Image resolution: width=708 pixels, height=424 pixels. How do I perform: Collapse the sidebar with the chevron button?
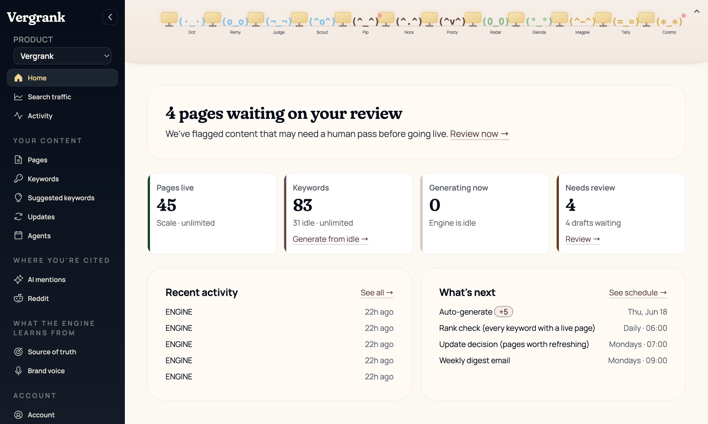pos(110,17)
